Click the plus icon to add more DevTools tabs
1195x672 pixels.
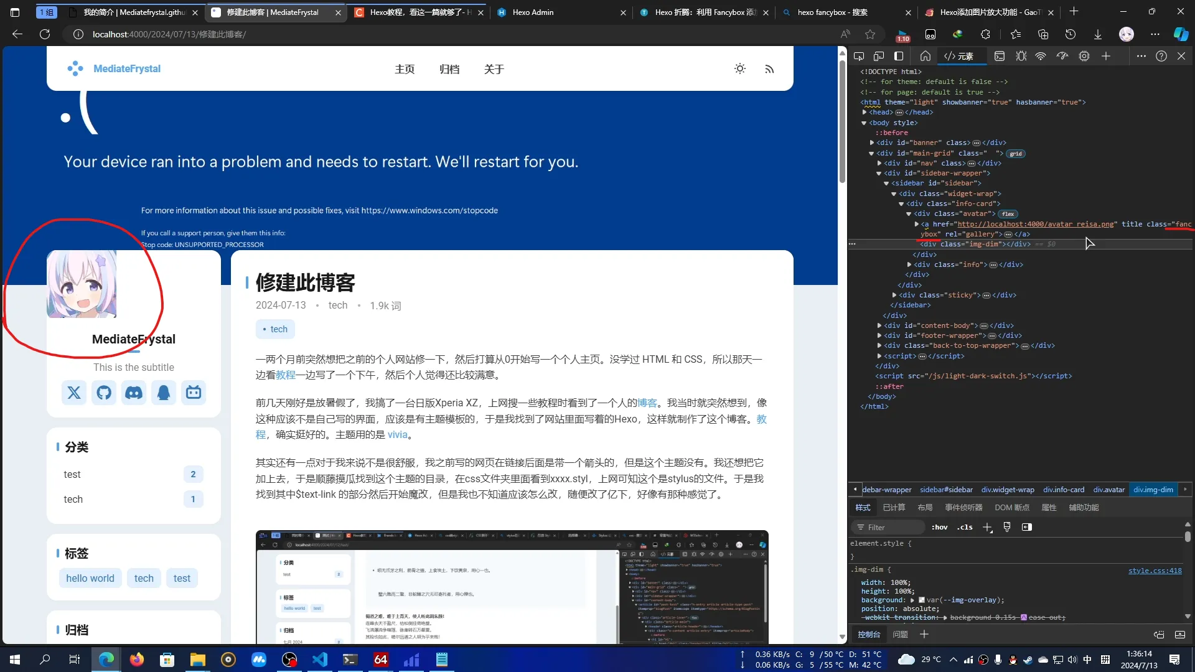coord(1107,55)
